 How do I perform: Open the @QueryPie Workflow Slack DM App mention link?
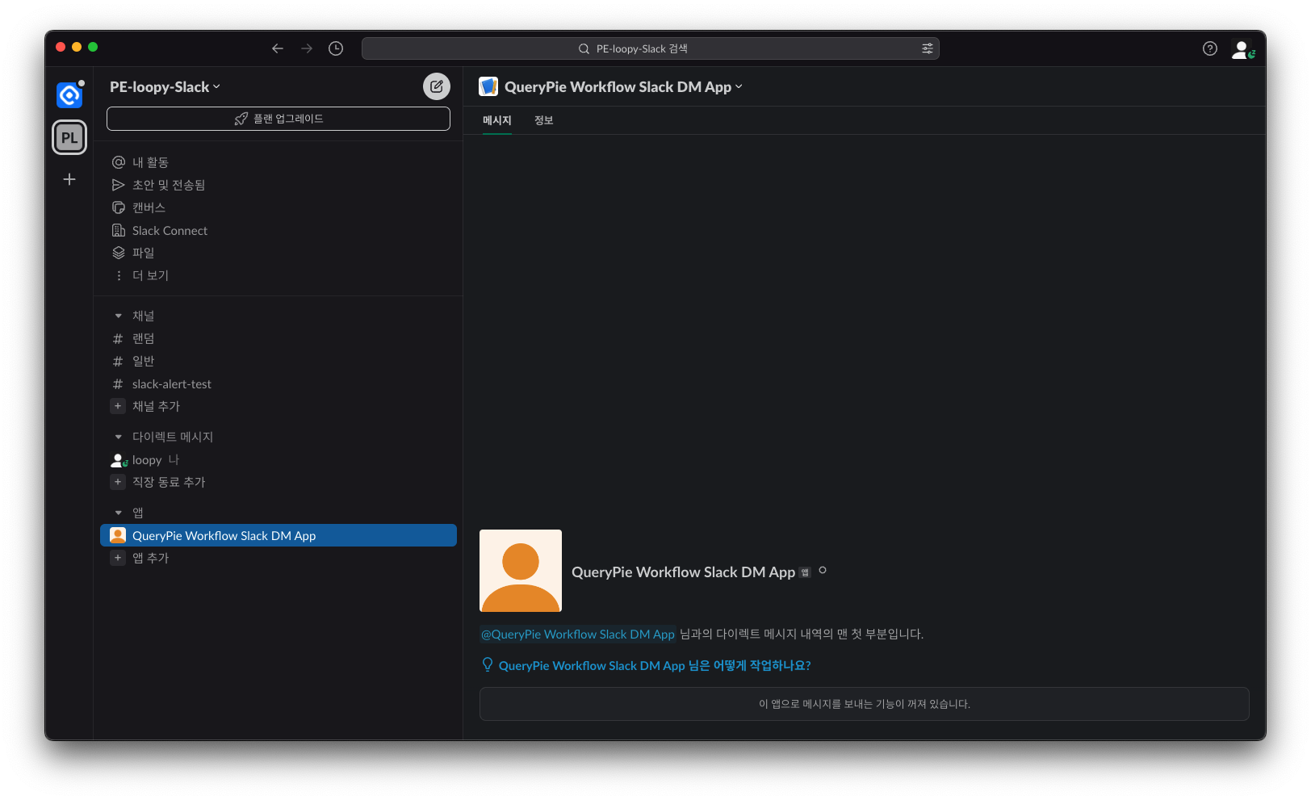[577, 635]
